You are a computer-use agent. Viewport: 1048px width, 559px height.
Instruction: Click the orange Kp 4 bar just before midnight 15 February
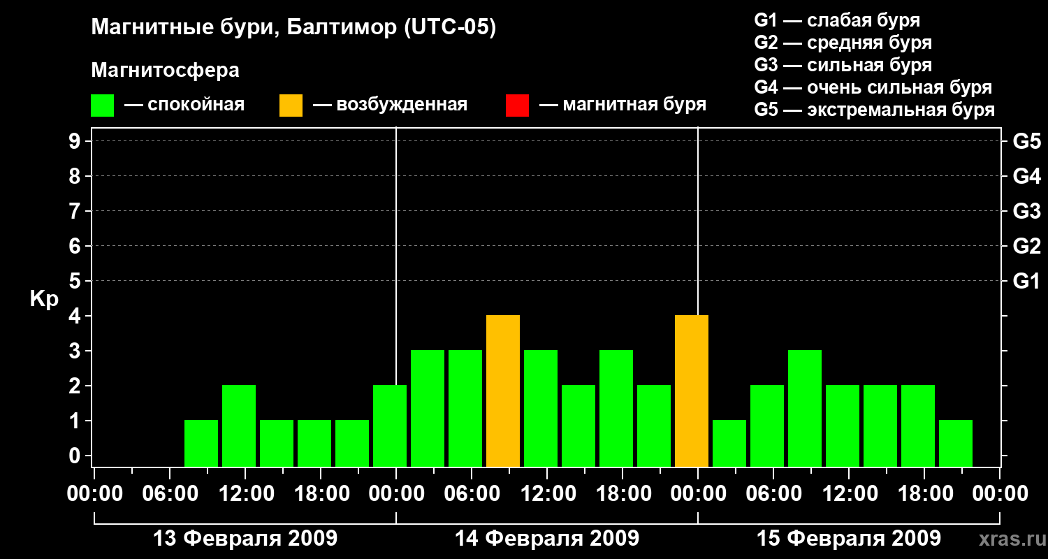tap(692, 391)
